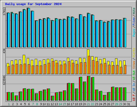This screenshot has width=137, height=107.
Task: Click day label 19 on the x-axis
Action: (80, 104)
